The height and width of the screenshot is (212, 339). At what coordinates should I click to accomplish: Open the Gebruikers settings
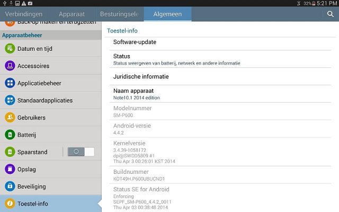pyautogui.click(x=51, y=118)
